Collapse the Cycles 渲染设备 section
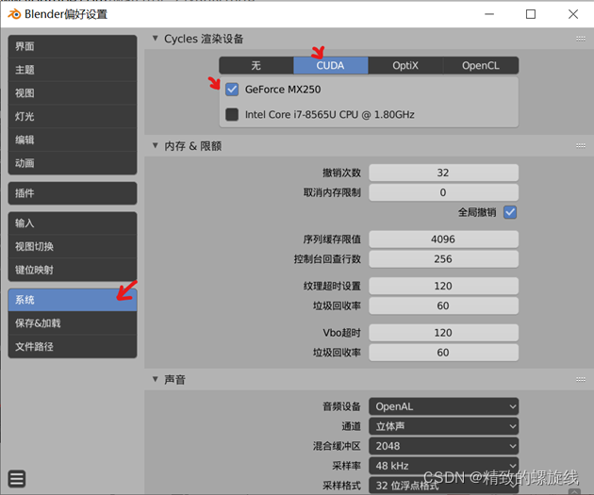The image size is (594, 495). [155, 39]
